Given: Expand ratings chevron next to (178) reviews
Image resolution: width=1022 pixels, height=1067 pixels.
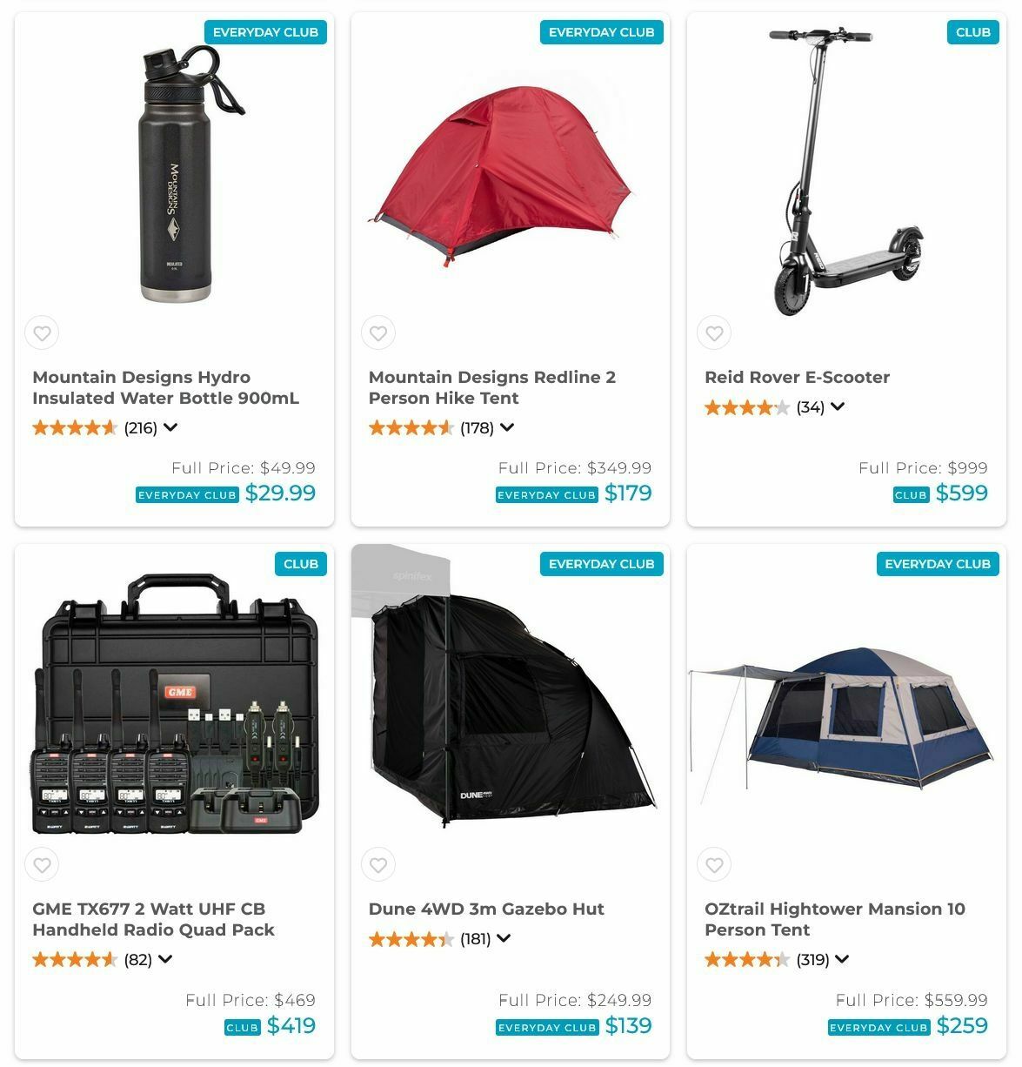Looking at the screenshot, I should tap(507, 427).
